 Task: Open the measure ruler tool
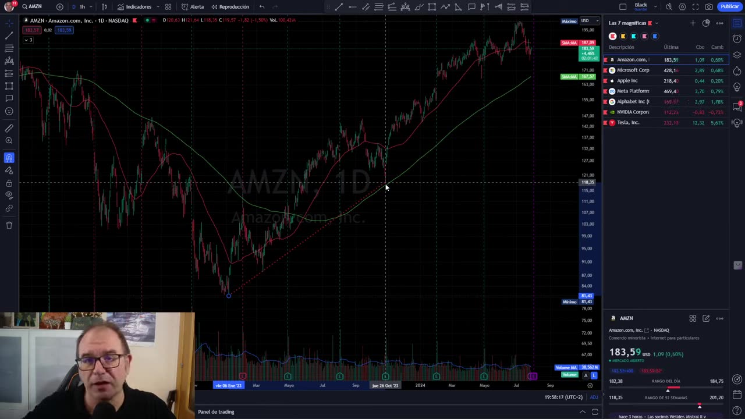(x=9, y=127)
